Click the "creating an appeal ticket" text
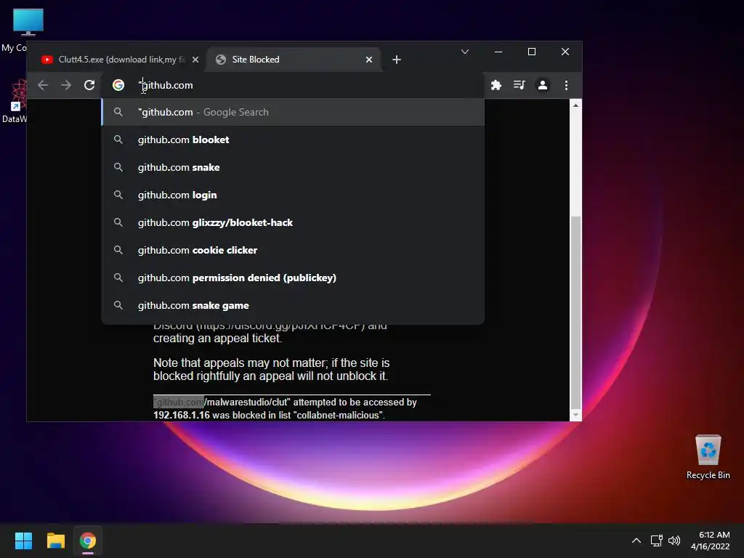 coord(217,339)
